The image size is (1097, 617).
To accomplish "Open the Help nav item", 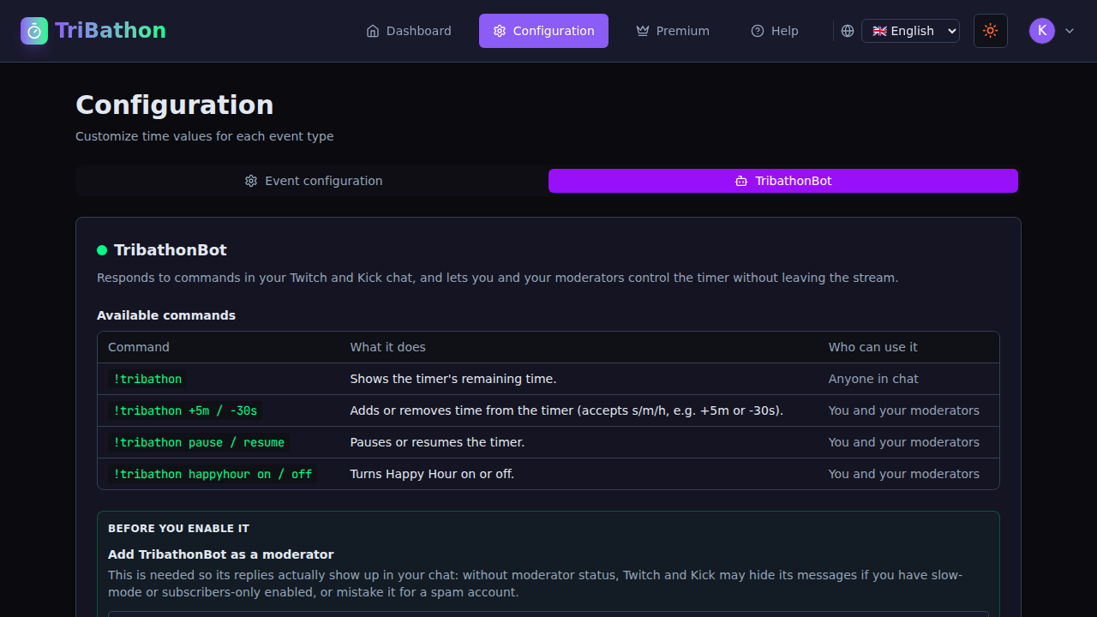I will pyautogui.click(x=775, y=31).
